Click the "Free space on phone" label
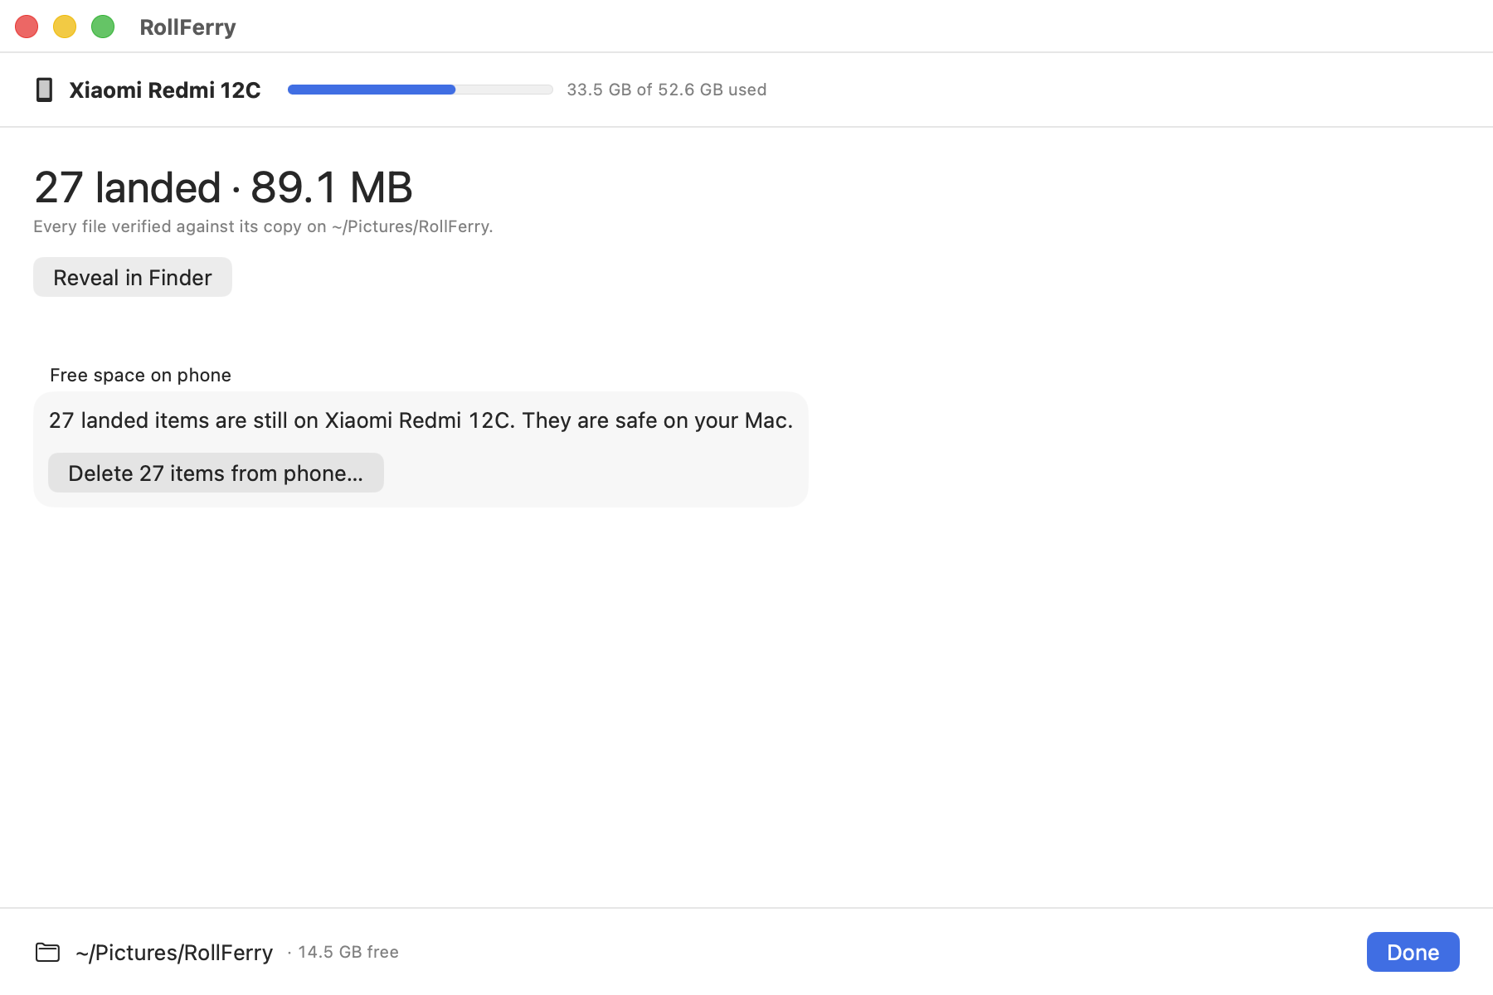This screenshot has height=995, width=1493. (x=140, y=375)
